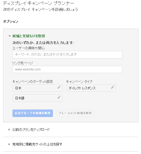
Task: Open the ダイレクト レスポンス campaign type box
Action: [91, 88]
